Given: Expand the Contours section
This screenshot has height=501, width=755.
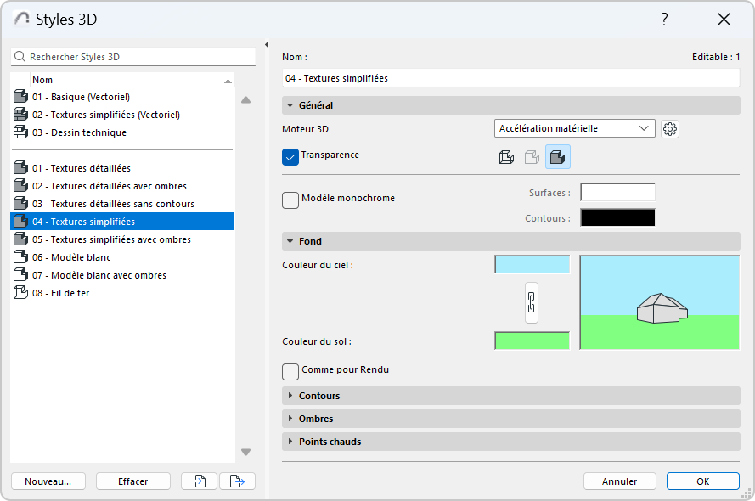Looking at the screenshot, I should [x=319, y=396].
